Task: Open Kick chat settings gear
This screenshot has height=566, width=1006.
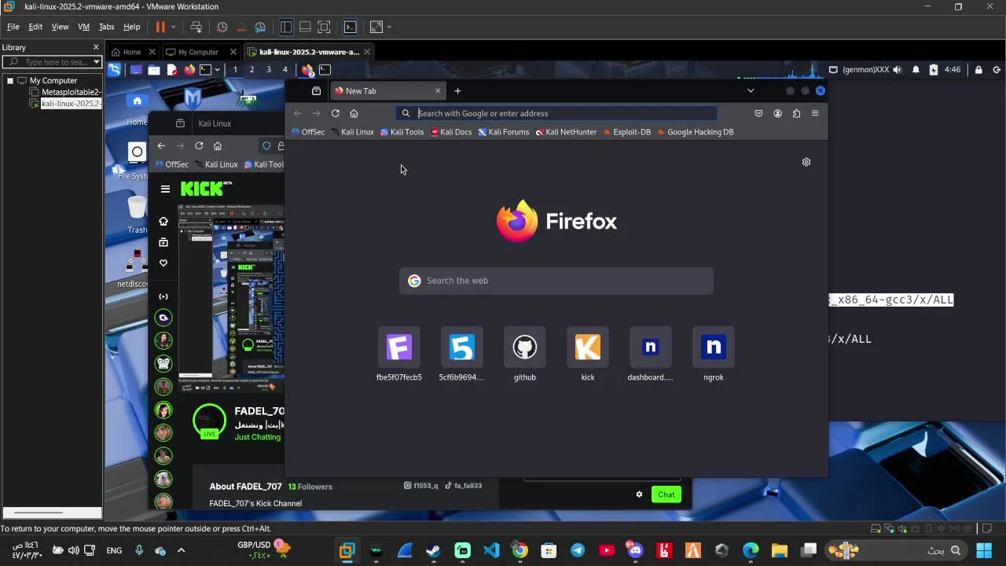Action: tap(639, 494)
